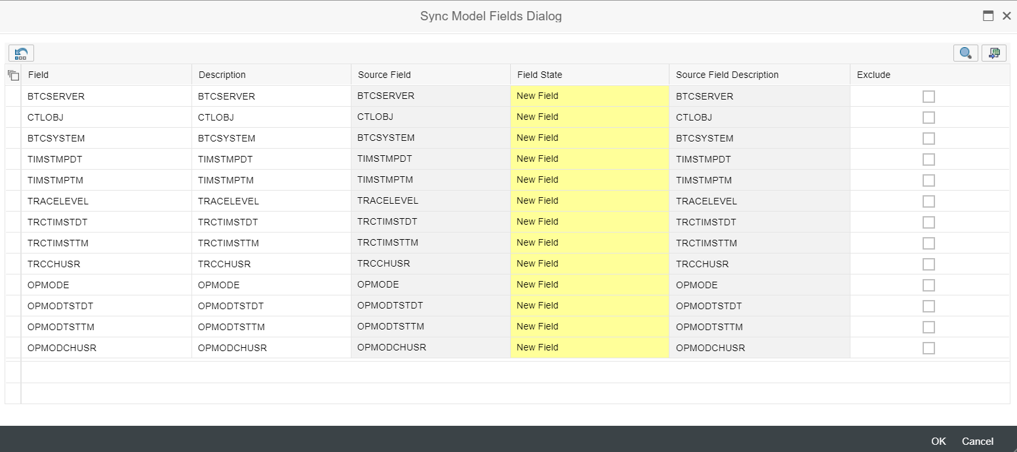Image resolution: width=1017 pixels, height=452 pixels.
Task: Click the undo/reset icon in toolbar
Action: click(21, 54)
